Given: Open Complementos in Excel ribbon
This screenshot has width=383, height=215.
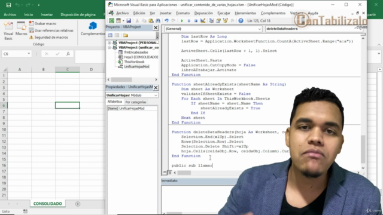Looking at the screenshot, I should (93, 29).
